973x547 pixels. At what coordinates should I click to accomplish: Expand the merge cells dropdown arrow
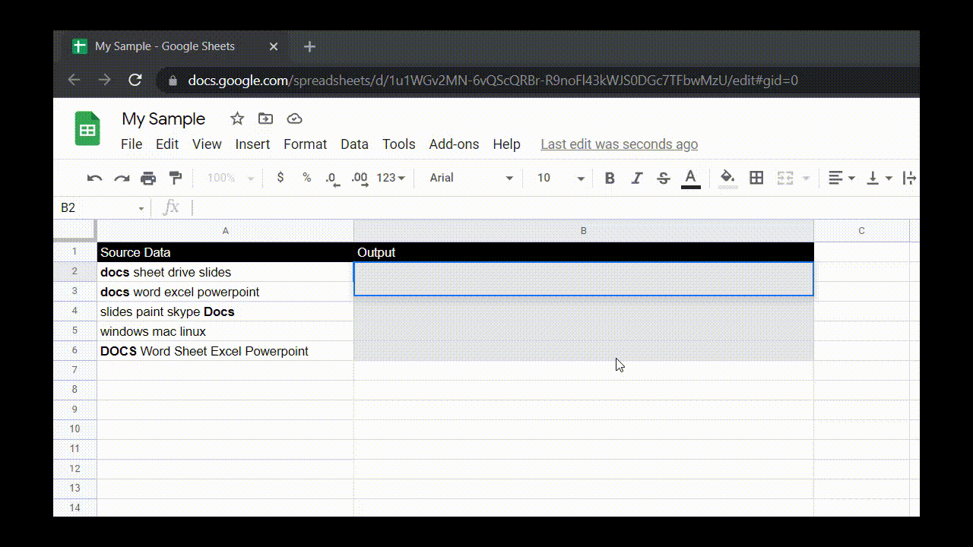tap(806, 179)
